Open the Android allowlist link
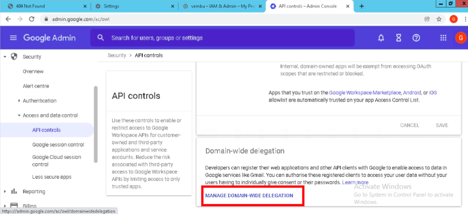Screen dimensions: 468x214 click(x=413, y=93)
